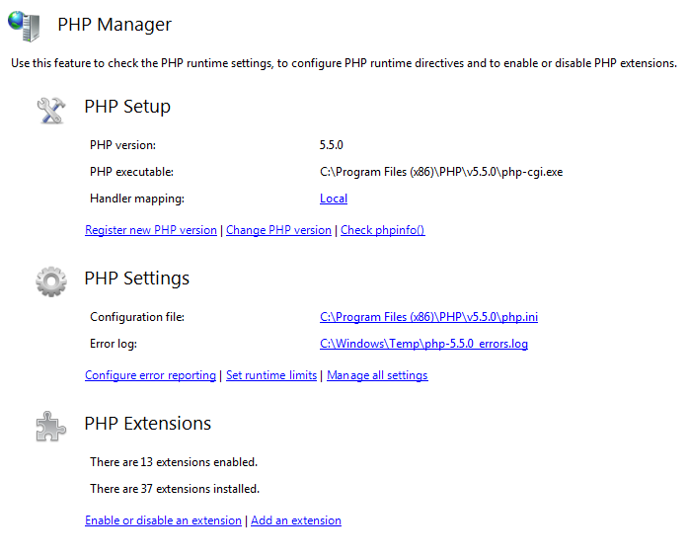The width and height of the screenshot is (687, 559).
Task: Open the php.ini configuration file link
Action: (428, 317)
